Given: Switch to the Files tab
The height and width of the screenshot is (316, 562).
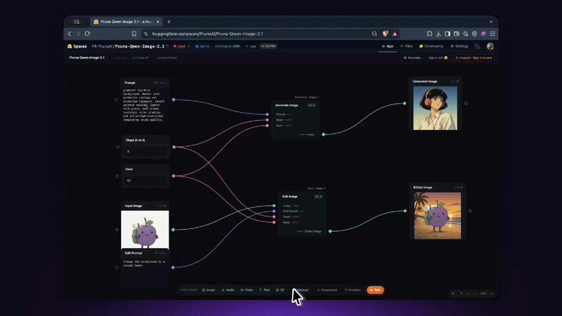Looking at the screenshot, I should click(407, 46).
